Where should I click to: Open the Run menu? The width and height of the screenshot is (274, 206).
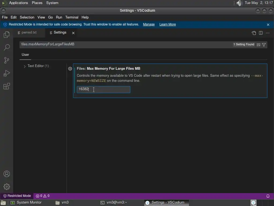coord(59,17)
